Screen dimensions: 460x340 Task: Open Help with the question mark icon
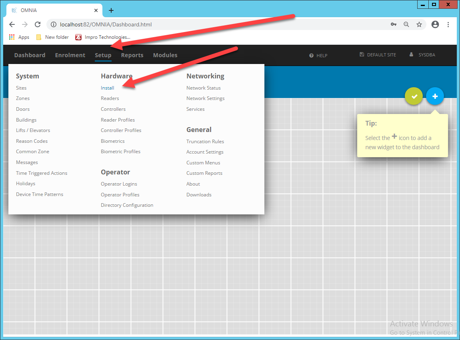(x=318, y=56)
